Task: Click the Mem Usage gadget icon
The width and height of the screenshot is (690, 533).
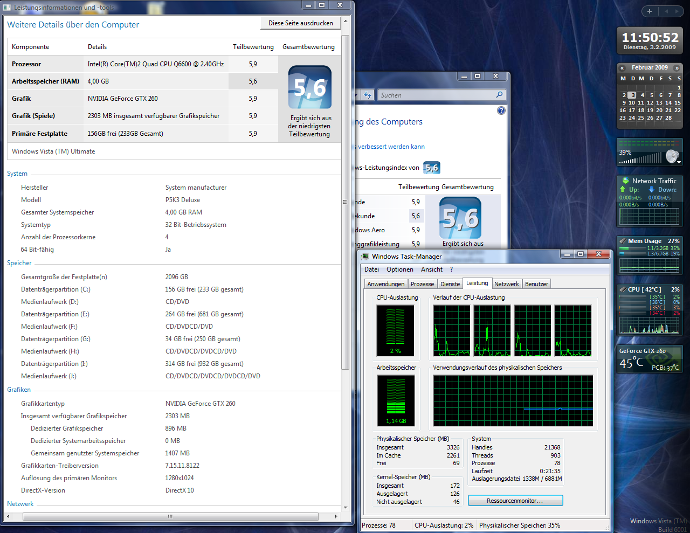Action: 623,241
